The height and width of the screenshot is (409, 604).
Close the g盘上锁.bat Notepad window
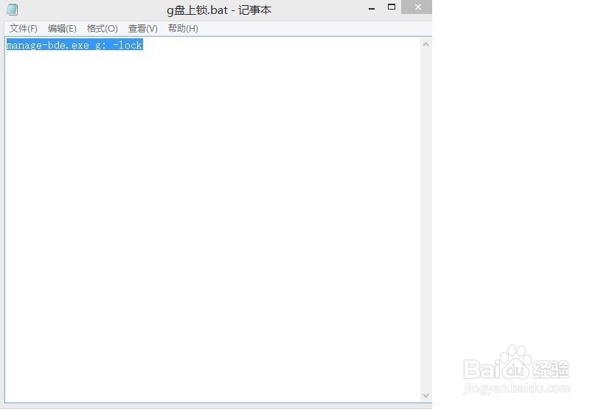click(417, 7)
